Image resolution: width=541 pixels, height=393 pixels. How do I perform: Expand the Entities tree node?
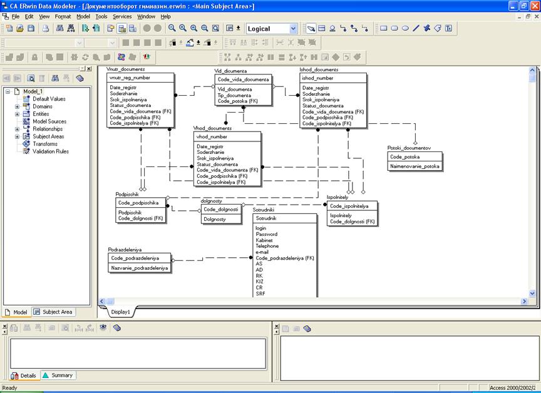coord(17,114)
